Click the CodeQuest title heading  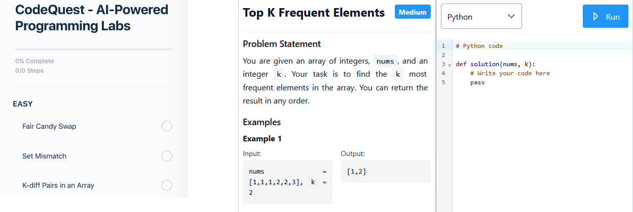(x=92, y=17)
